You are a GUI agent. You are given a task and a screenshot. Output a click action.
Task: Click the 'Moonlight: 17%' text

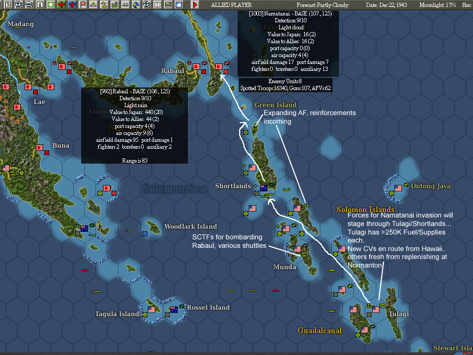(437, 5)
